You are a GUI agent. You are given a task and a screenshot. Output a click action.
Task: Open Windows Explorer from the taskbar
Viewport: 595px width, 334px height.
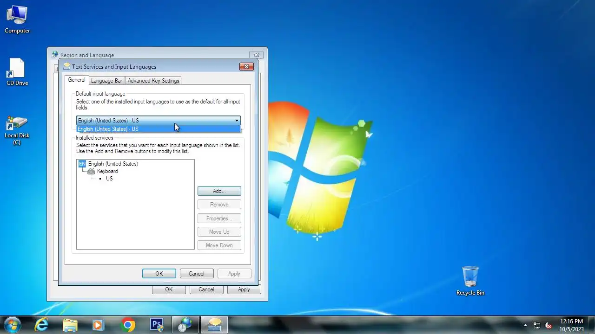pos(70,325)
